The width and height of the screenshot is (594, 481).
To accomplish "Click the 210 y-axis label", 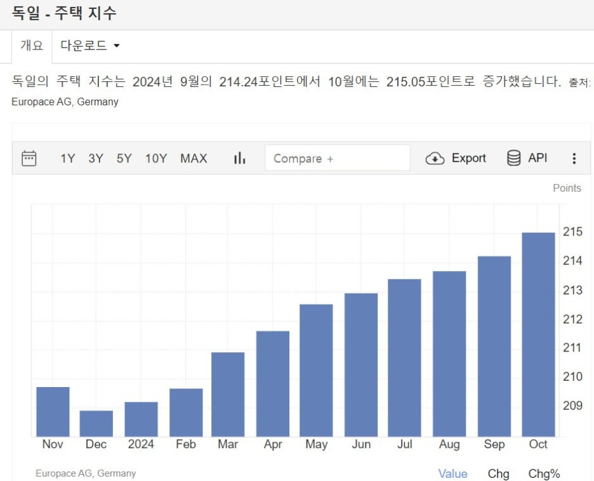I will (572, 376).
